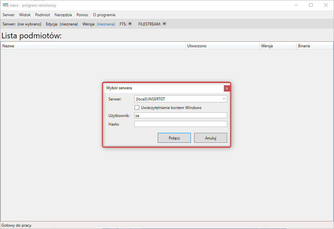This screenshot has height=229, width=334.
Task: Click the Edycja: (nieznana) status text
Action: click(62, 24)
